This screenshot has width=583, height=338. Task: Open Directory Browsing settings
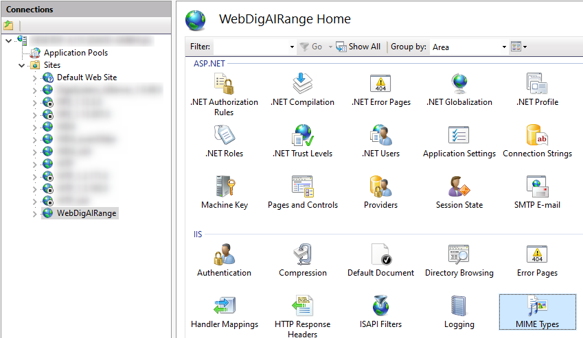[x=459, y=259]
